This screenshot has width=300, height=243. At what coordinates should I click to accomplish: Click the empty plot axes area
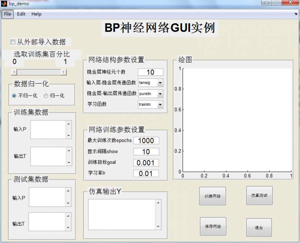click(237, 120)
